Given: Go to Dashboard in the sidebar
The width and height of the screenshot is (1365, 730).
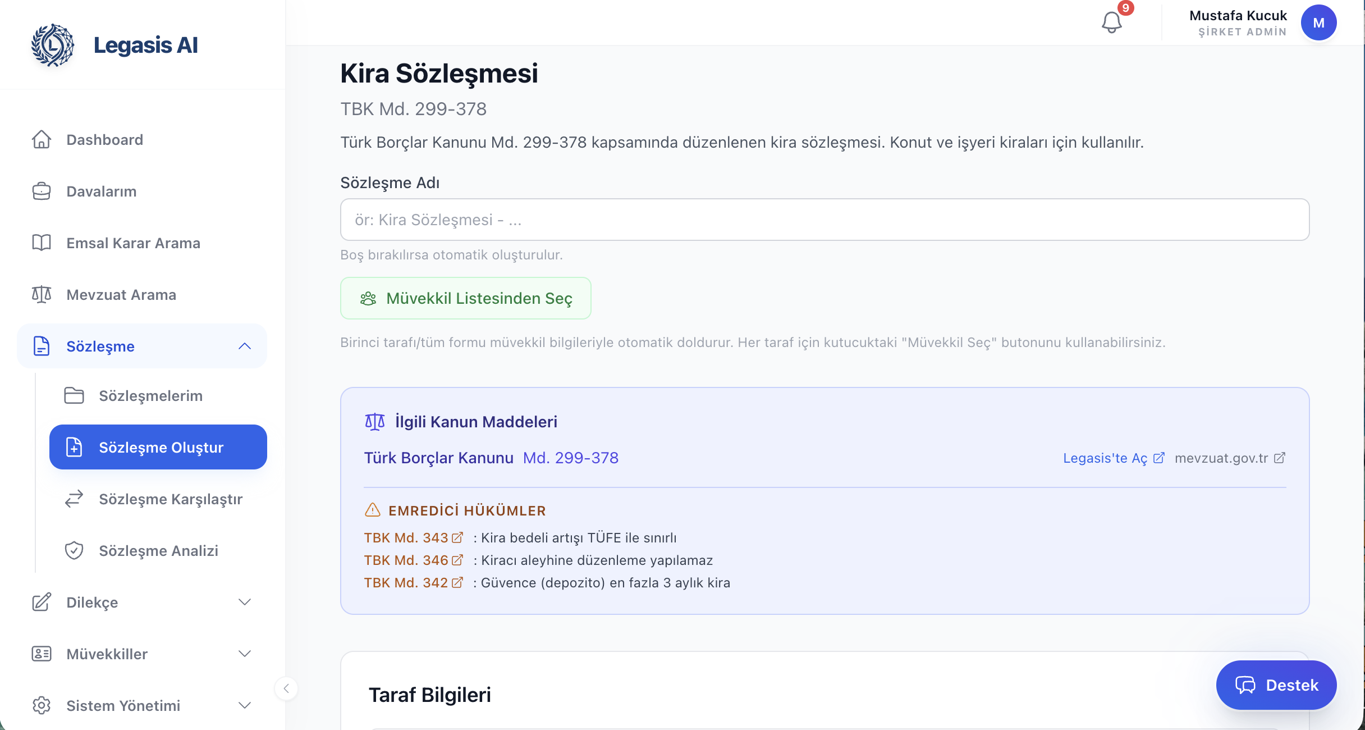Looking at the screenshot, I should coord(142,139).
